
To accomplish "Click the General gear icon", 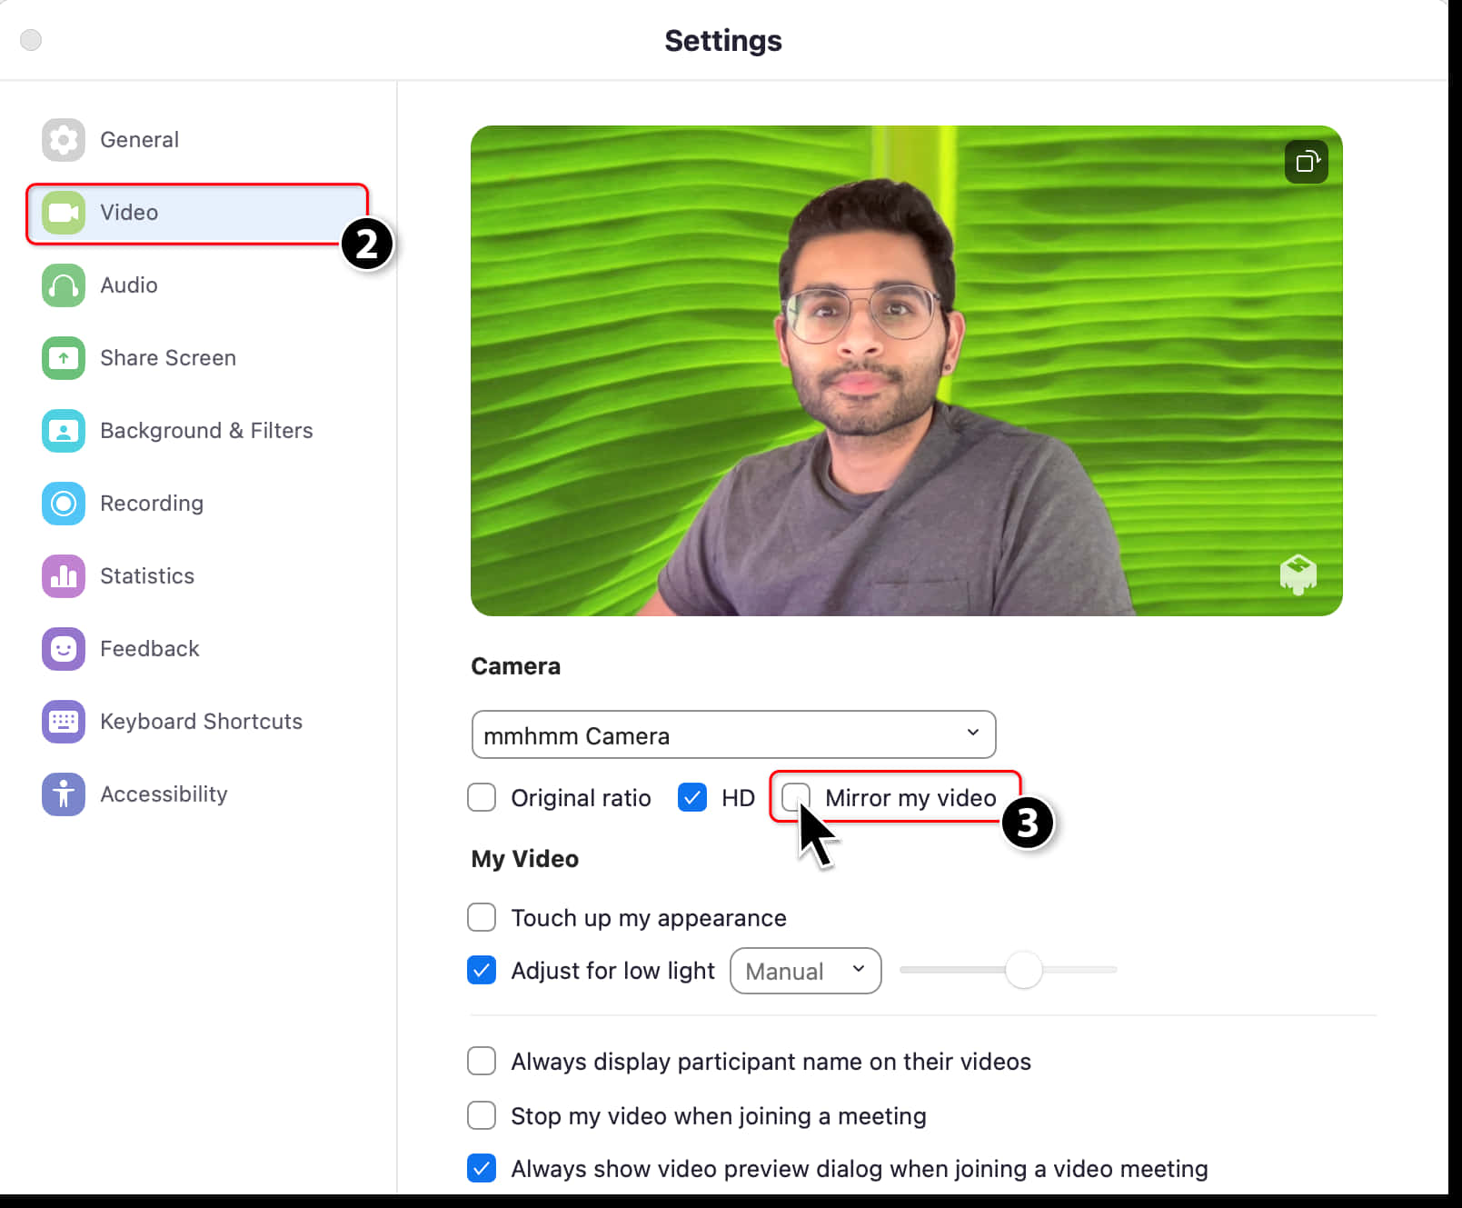I will coord(64,140).
